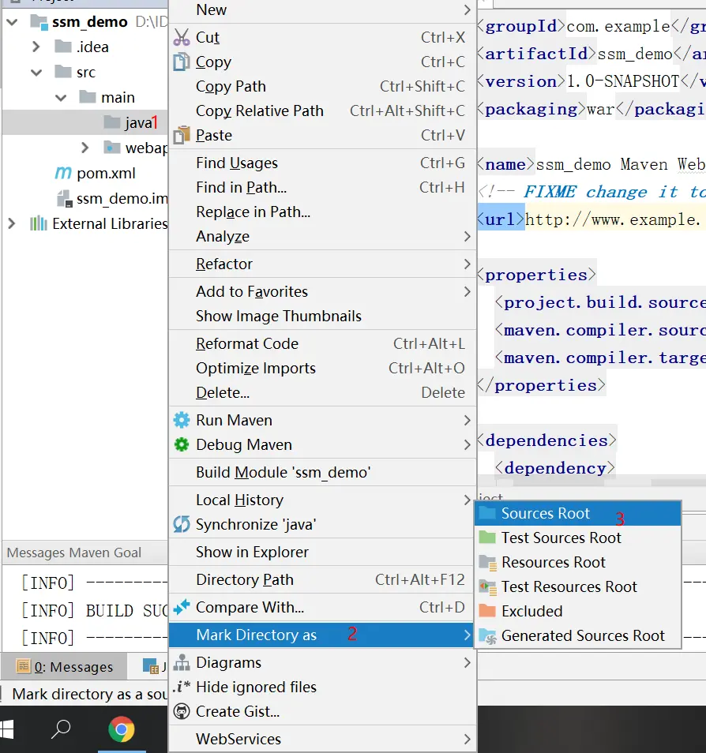Open Windows taskbar search
This screenshot has height=753, width=706.
click(x=61, y=729)
